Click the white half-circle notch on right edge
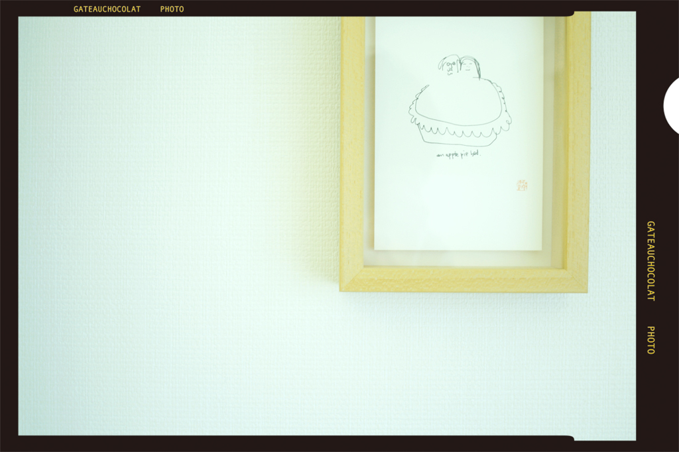The width and height of the screenshot is (679, 452). pyautogui.click(x=671, y=105)
